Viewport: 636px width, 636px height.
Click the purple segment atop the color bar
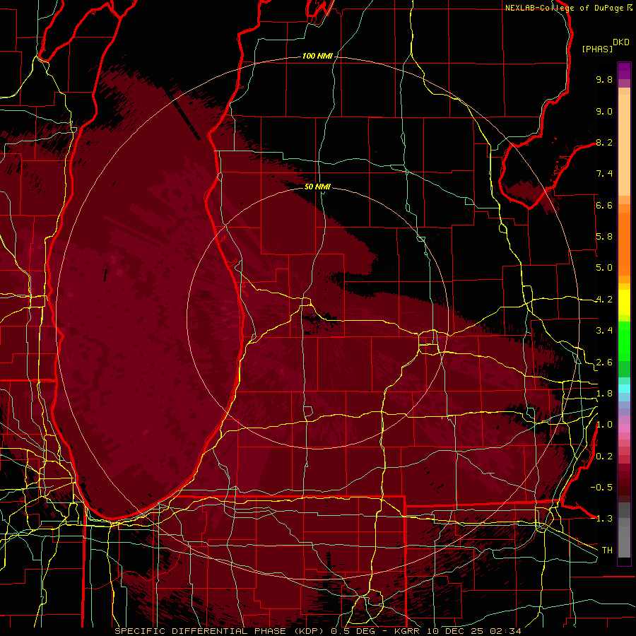(x=624, y=71)
